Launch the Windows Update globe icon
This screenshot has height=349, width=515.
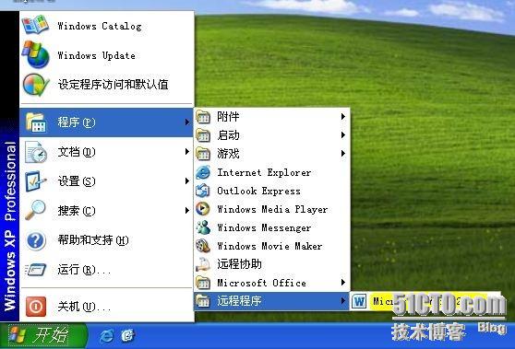coord(35,54)
